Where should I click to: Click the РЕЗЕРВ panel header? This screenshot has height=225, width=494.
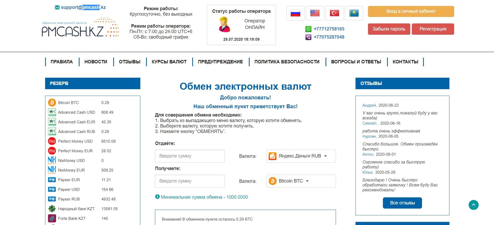[x=93, y=83]
